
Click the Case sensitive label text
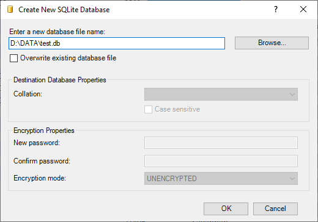pyautogui.click(x=177, y=109)
